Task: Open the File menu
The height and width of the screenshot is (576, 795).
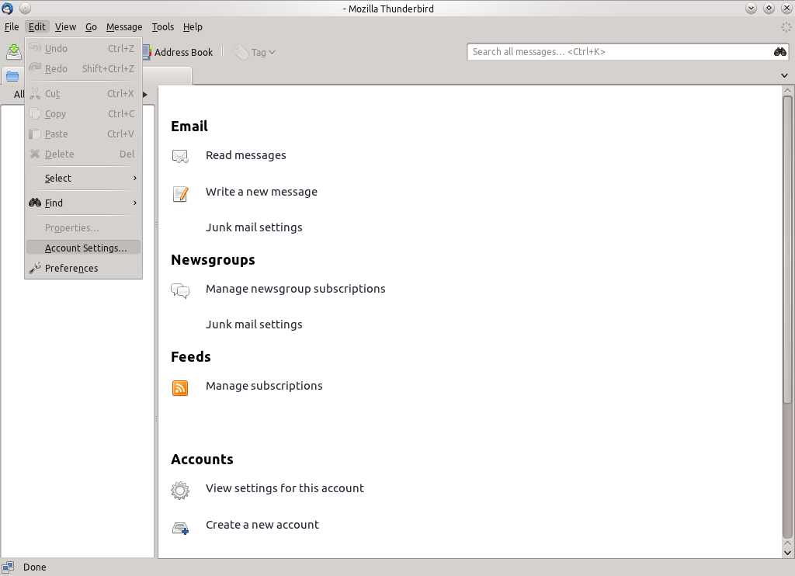Action: point(12,27)
